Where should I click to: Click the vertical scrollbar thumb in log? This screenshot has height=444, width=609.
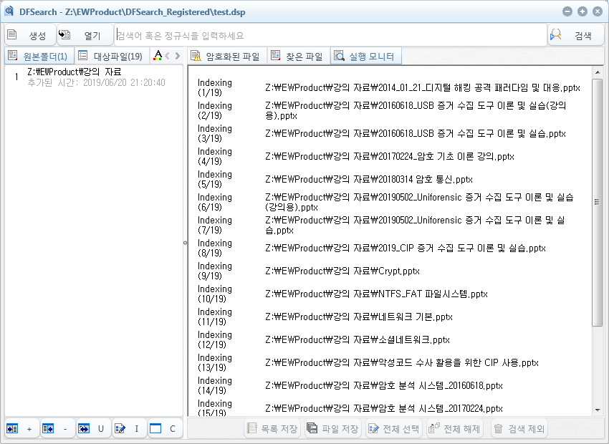point(597,202)
